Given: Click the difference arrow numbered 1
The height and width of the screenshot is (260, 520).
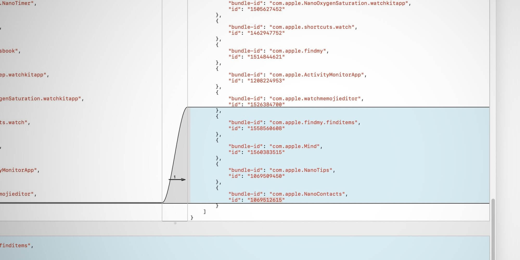Looking at the screenshot, I should 177,179.
